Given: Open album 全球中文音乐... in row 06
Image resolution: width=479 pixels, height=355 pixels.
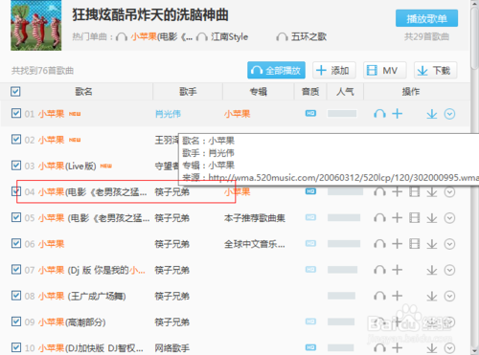Looking at the screenshot, I should (x=255, y=244).
